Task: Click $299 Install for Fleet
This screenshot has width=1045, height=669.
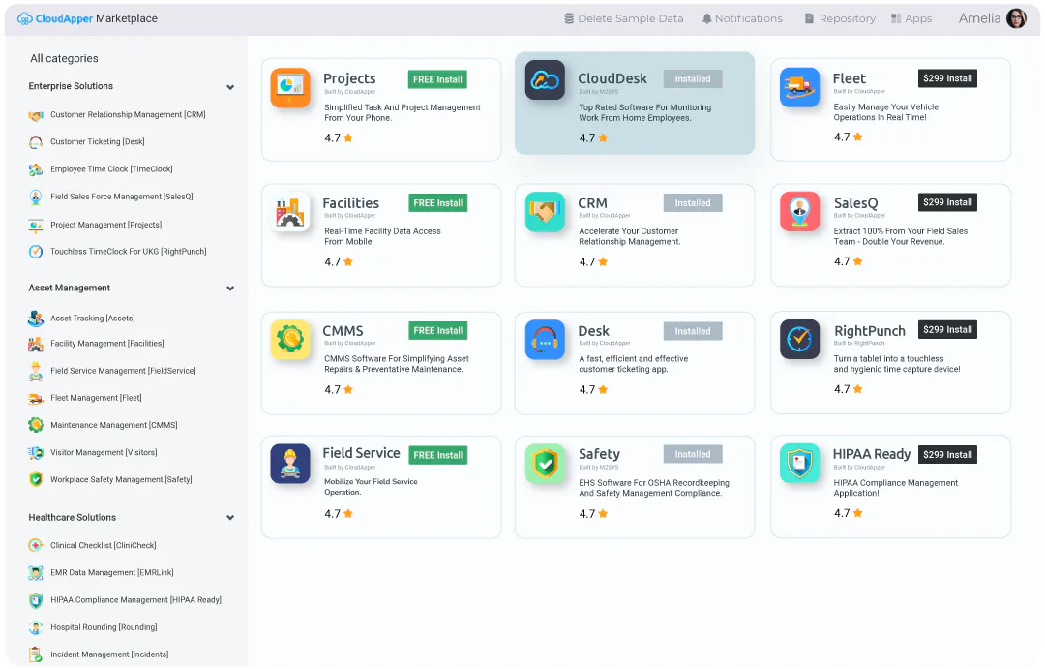Action: (x=947, y=78)
